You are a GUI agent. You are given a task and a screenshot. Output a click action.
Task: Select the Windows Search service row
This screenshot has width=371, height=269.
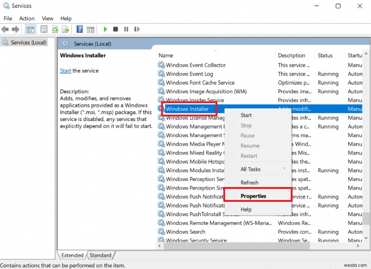coord(185,232)
